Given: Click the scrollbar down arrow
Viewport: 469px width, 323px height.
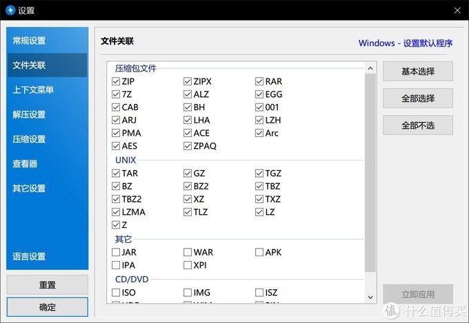Looking at the screenshot, I should 370,297.
